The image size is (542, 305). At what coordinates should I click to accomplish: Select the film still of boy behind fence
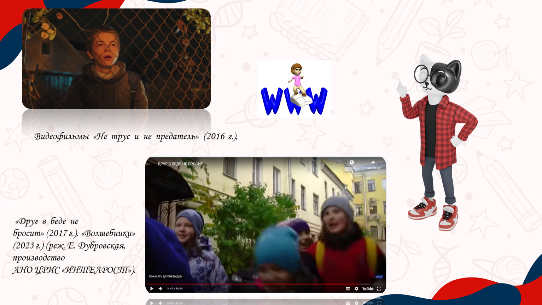116,59
